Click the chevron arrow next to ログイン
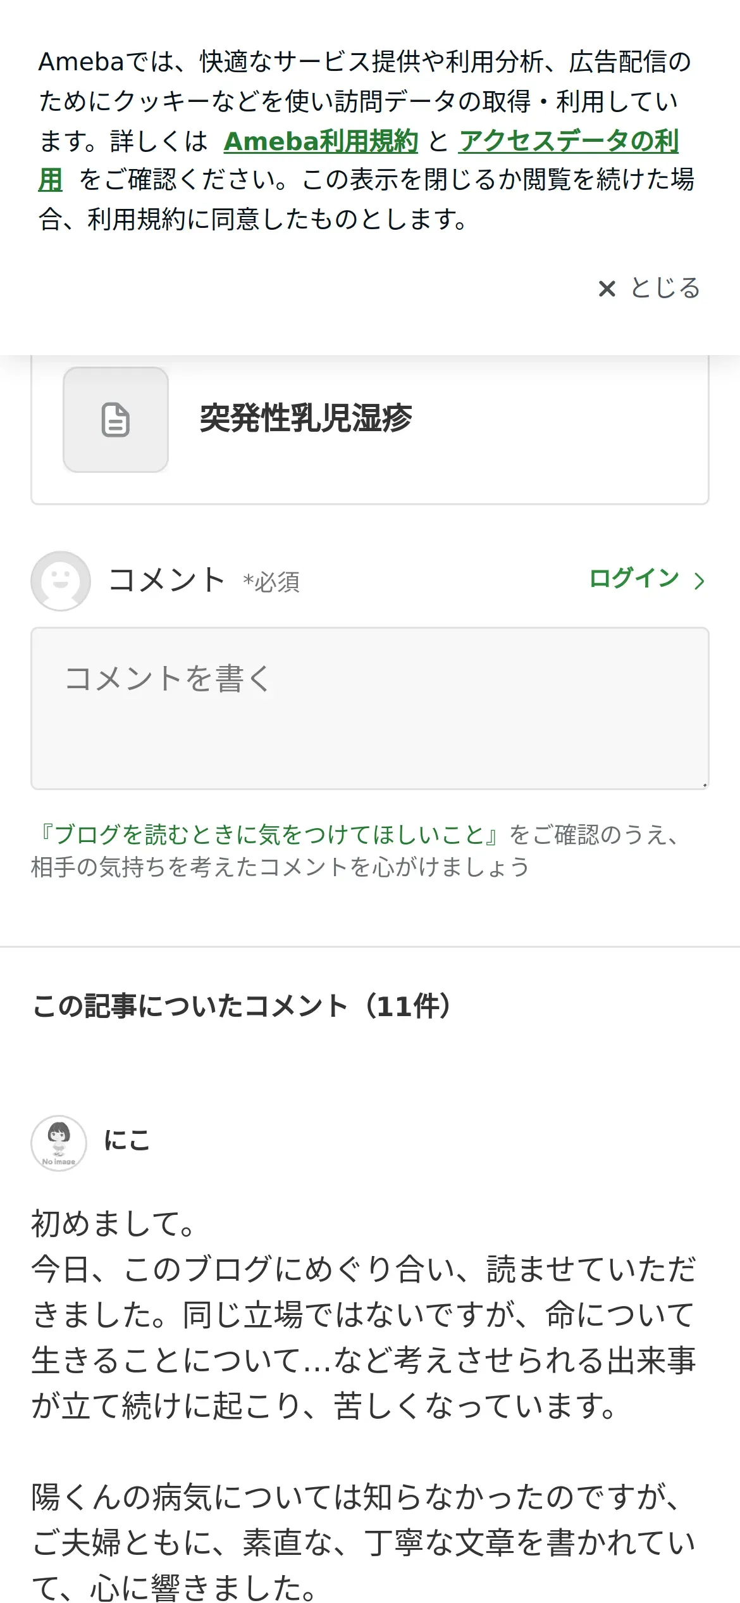Viewport: 740px width, 1603px height. pyautogui.click(x=699, y=581)
